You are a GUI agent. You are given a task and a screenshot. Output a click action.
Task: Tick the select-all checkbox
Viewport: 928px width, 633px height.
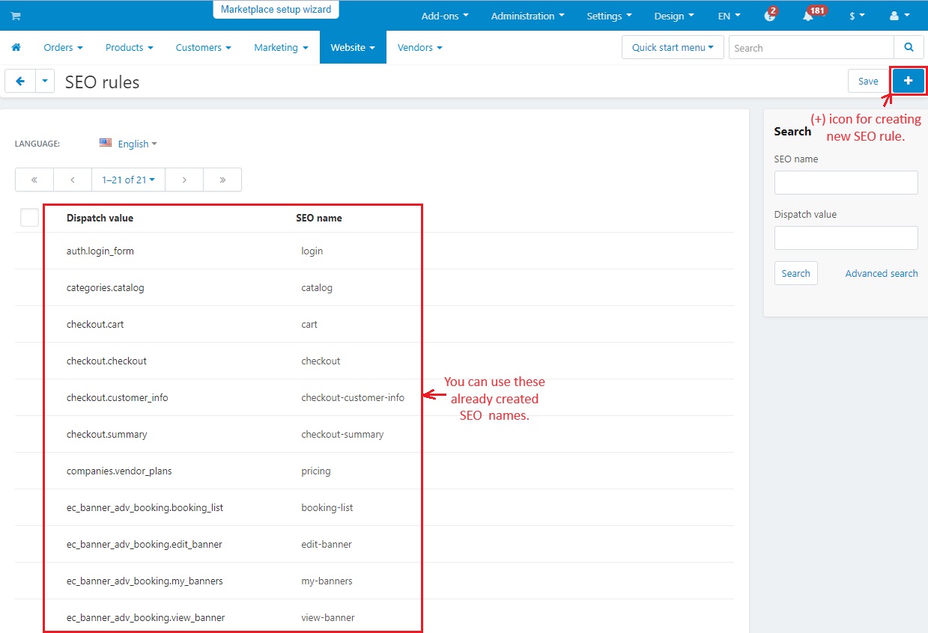pyautogui.click(x=29, y=217)
